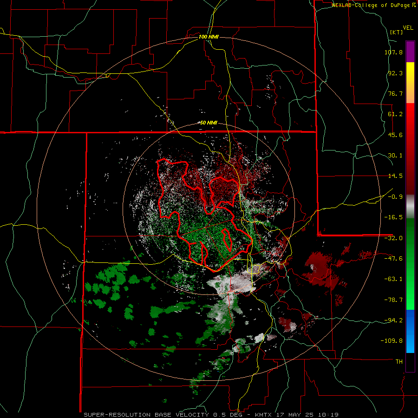The image size is (418, 418).
Task: Click the 100 NMI range ring label
Action: pyautogui.click(x=209, y=37)
